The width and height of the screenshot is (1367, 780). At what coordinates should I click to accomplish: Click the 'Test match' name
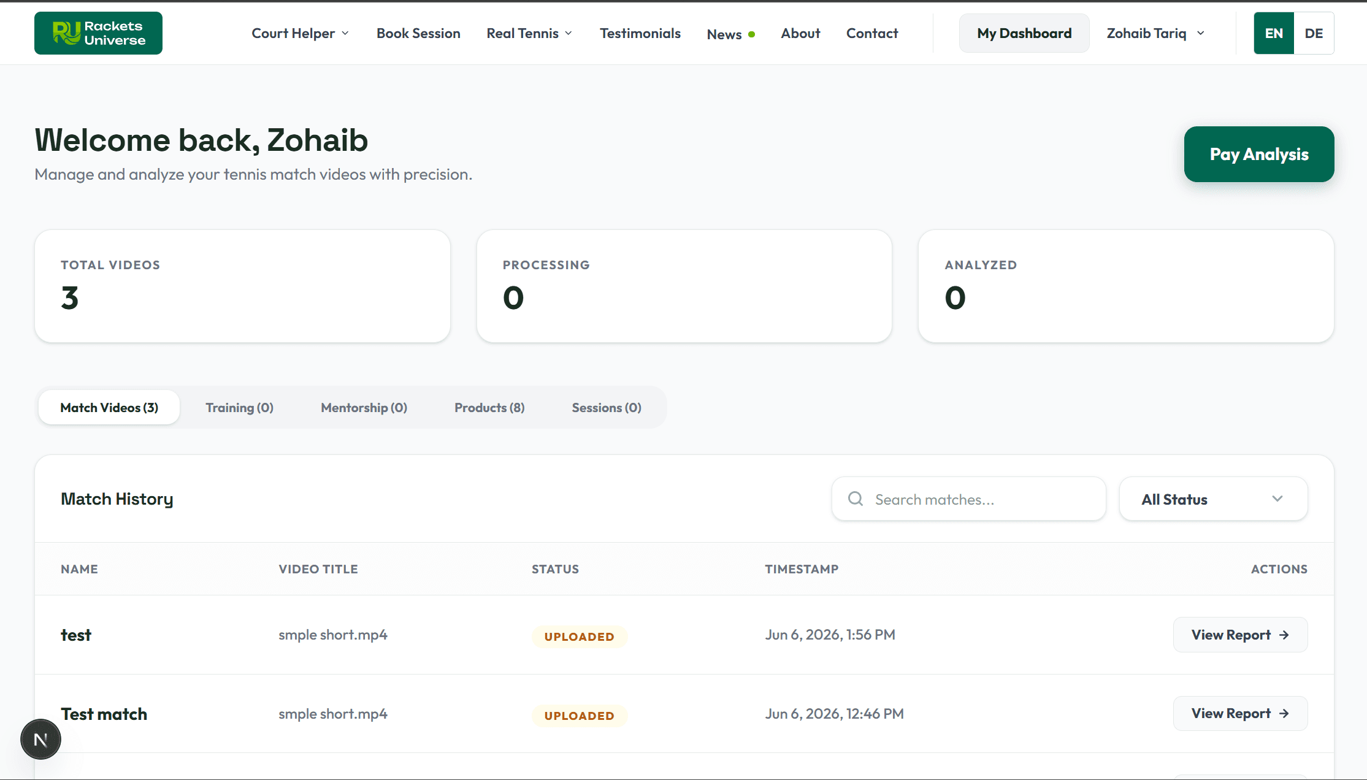(104, 714)
